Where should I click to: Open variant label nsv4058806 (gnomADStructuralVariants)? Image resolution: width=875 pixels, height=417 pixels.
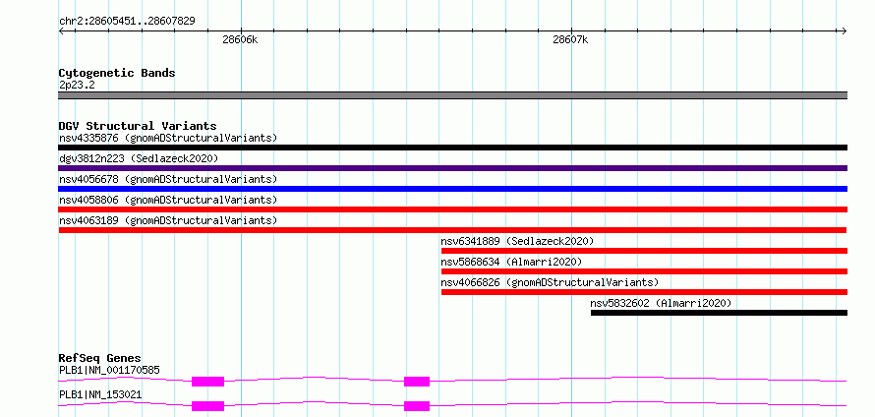[x=168, y=200]
